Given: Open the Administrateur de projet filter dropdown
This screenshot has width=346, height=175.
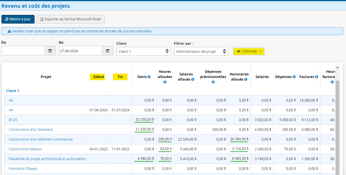Looking at the screenshot, I should (201, 51).
